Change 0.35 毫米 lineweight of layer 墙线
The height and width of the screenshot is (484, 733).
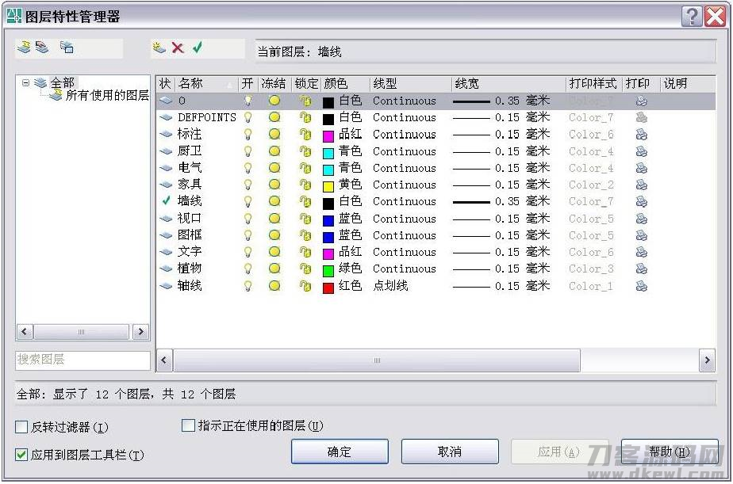click(x=501, y=202)
